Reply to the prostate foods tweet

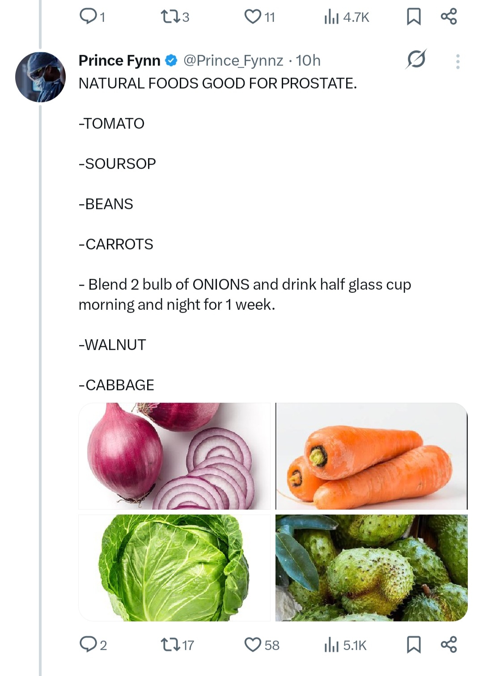click(88, 644)
